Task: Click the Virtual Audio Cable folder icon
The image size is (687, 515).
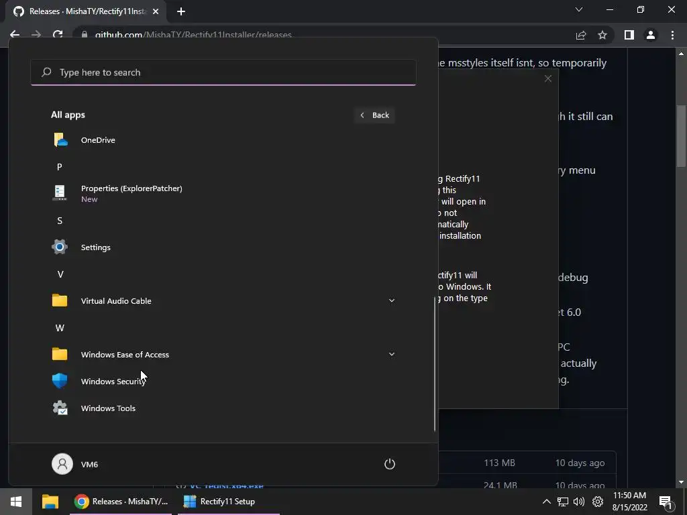Action: click(x=60, y=301)
